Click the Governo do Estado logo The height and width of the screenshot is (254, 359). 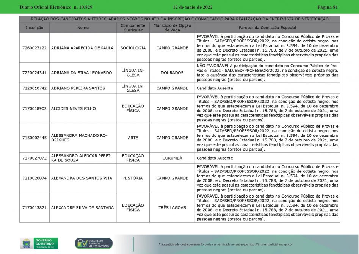point(45,243)
